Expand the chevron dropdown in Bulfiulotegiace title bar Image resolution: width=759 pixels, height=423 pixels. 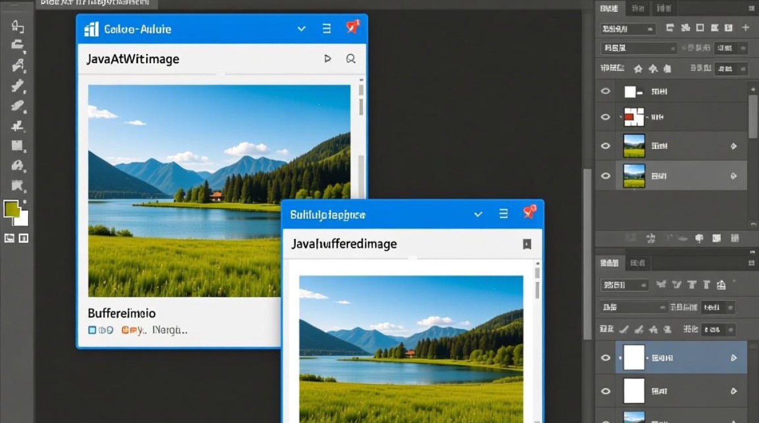pos(478,214)
